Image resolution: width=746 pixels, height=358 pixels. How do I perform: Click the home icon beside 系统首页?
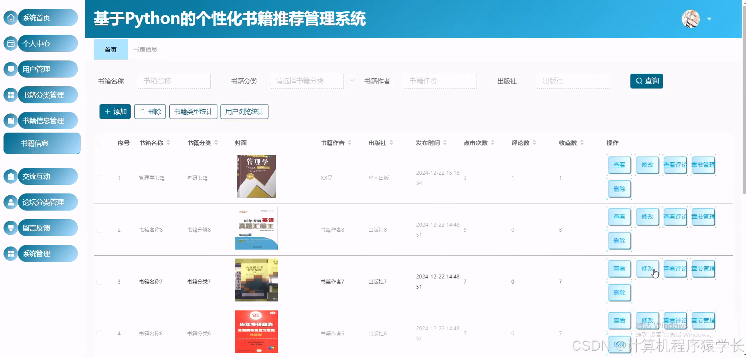[11, 18]
